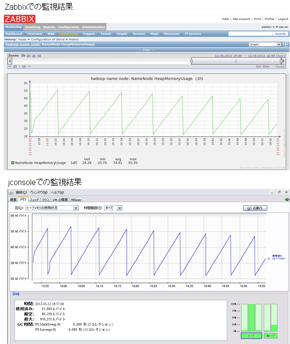290x344 pixels.
Task: Switch to the 概要 tab
Action: (x=13, y=200)
